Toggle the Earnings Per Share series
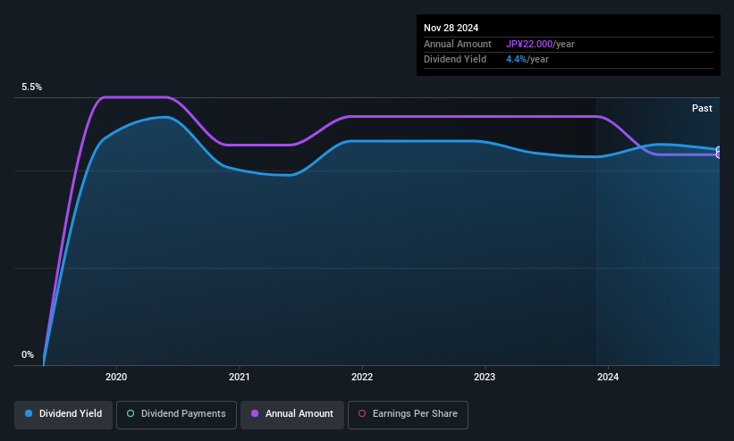This screenshot has height=441, width=734. click(x=408, y=414)
